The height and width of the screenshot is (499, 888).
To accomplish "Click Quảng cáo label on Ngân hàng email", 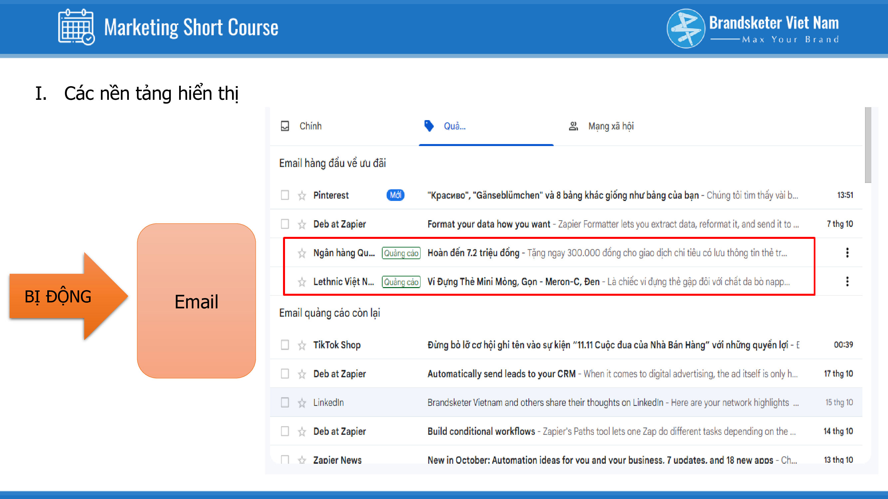I will [401, 253].
